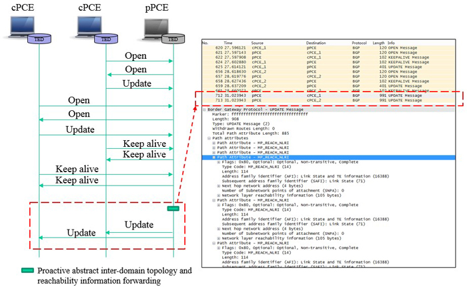Click the Protocol column header
467x287 pixels.
tap(360, 43)
